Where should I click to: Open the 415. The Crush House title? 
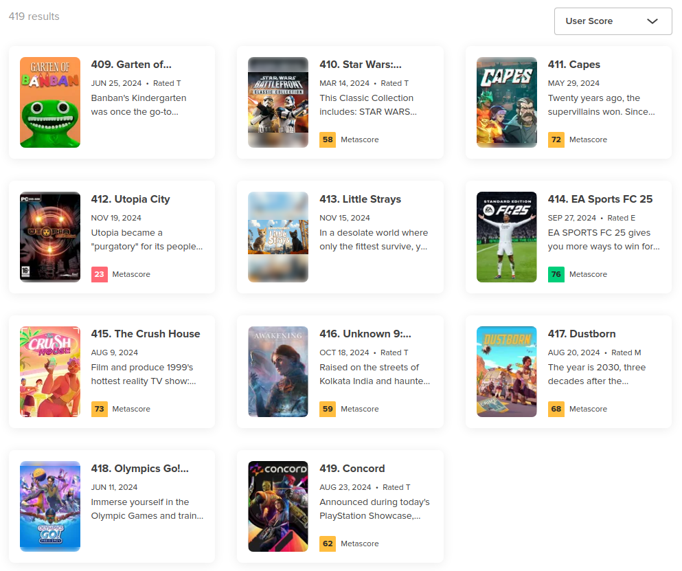pos(146,334)
